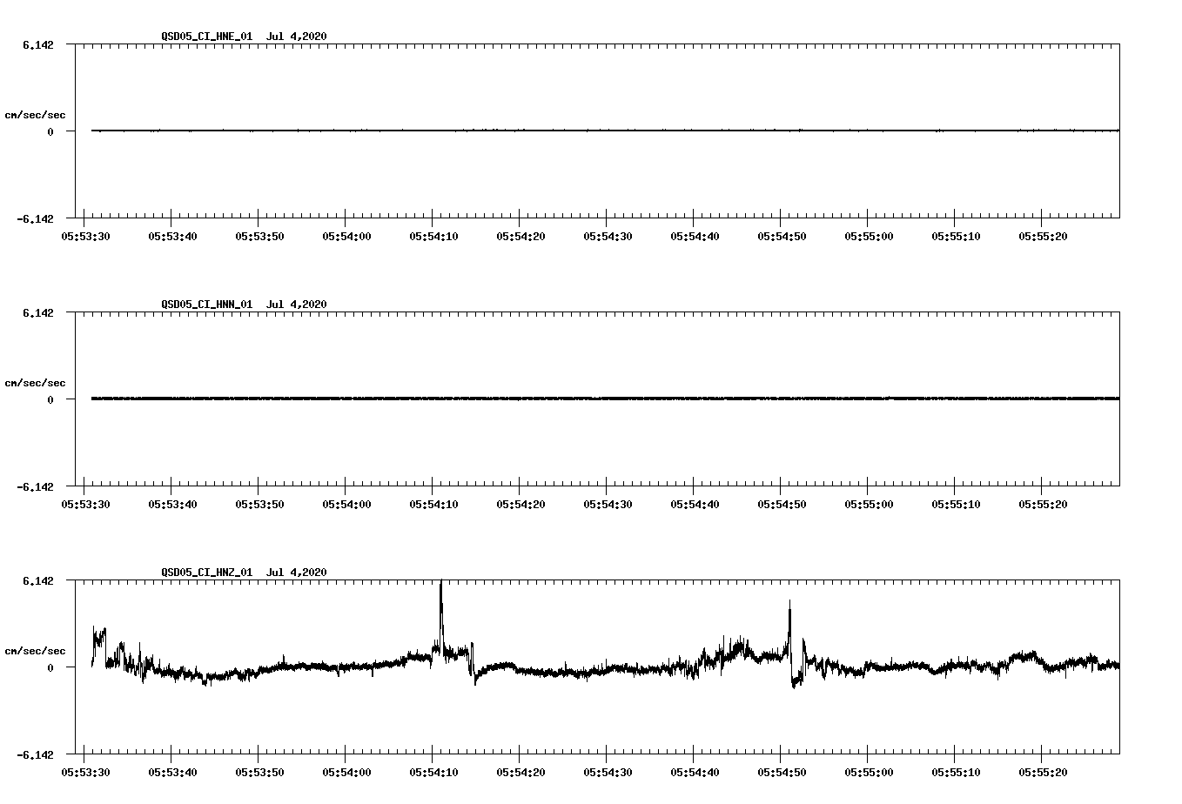Click the -6.142 lower limit on HNZ plot
Screen dimensions: 1182x804
(x=35, y=754)
